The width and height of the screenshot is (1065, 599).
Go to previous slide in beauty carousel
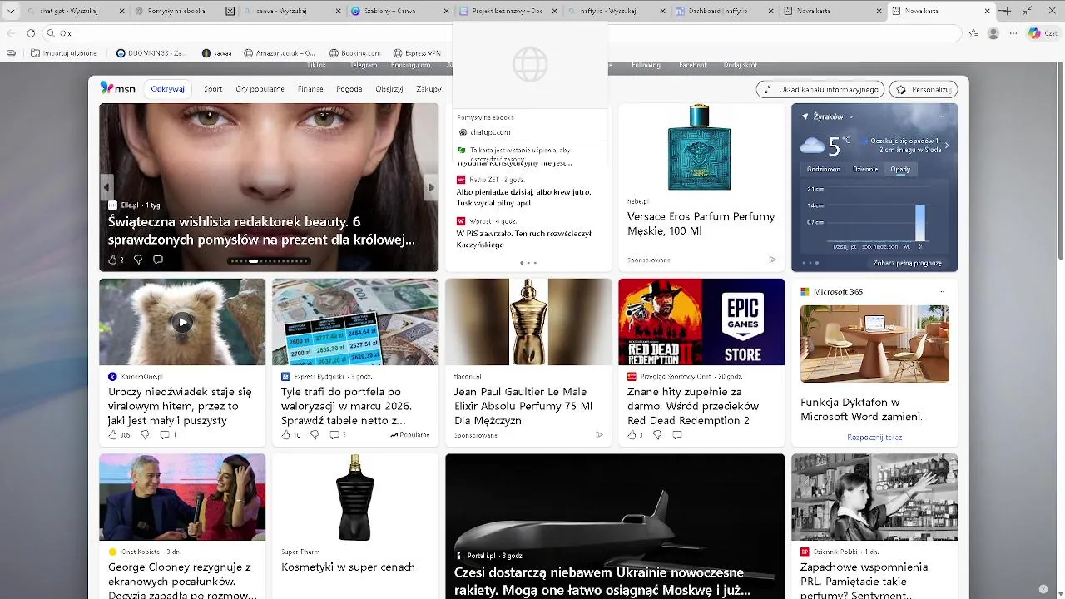coord(106,187)
